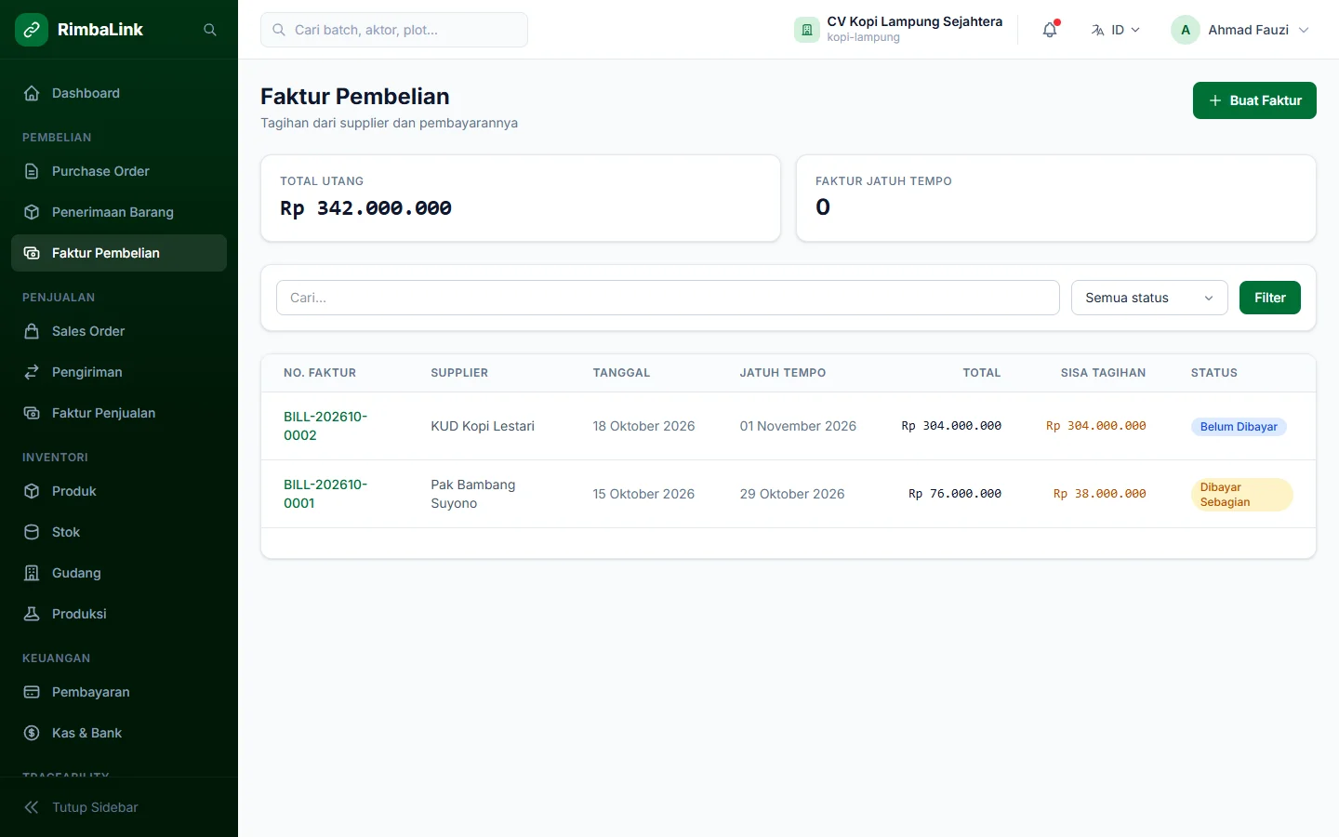This screenshot has height=837, width=1339.
Task: Click the Purchase Order document icon
Action: click(32, 171)
